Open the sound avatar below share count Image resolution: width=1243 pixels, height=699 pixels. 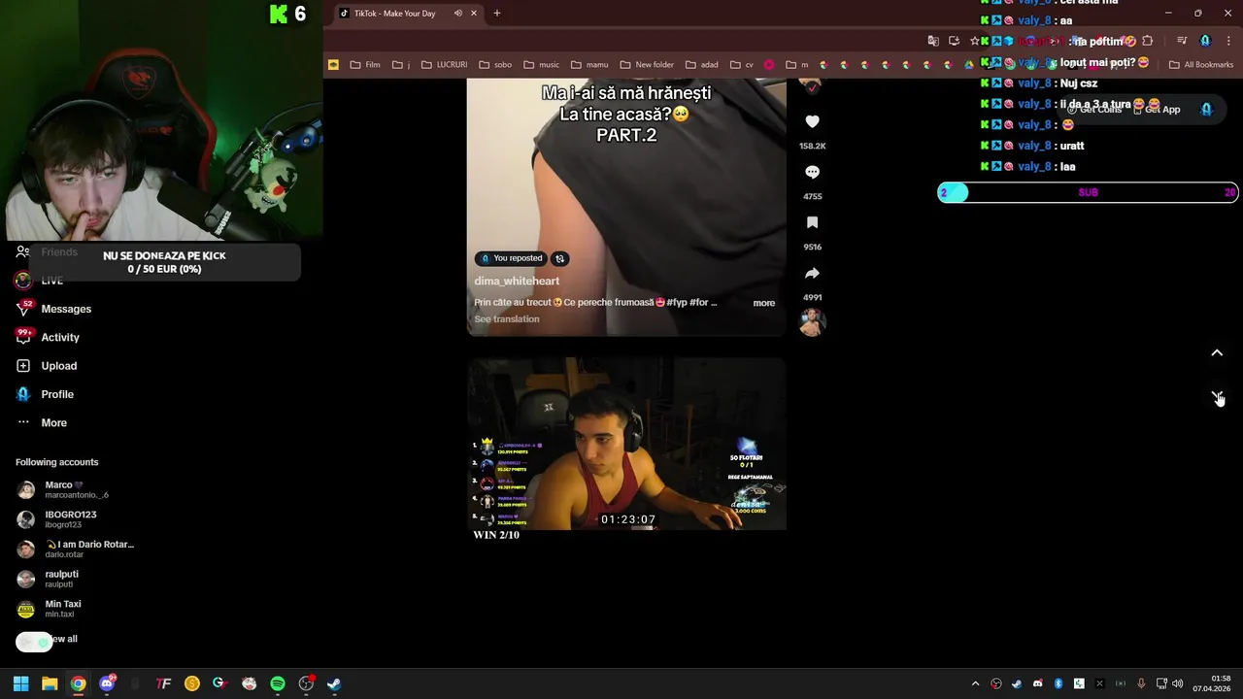pos(813,322)
